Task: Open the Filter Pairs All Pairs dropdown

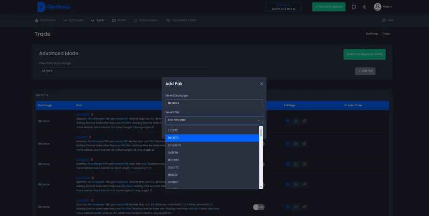Action: [x=124, y=71]
